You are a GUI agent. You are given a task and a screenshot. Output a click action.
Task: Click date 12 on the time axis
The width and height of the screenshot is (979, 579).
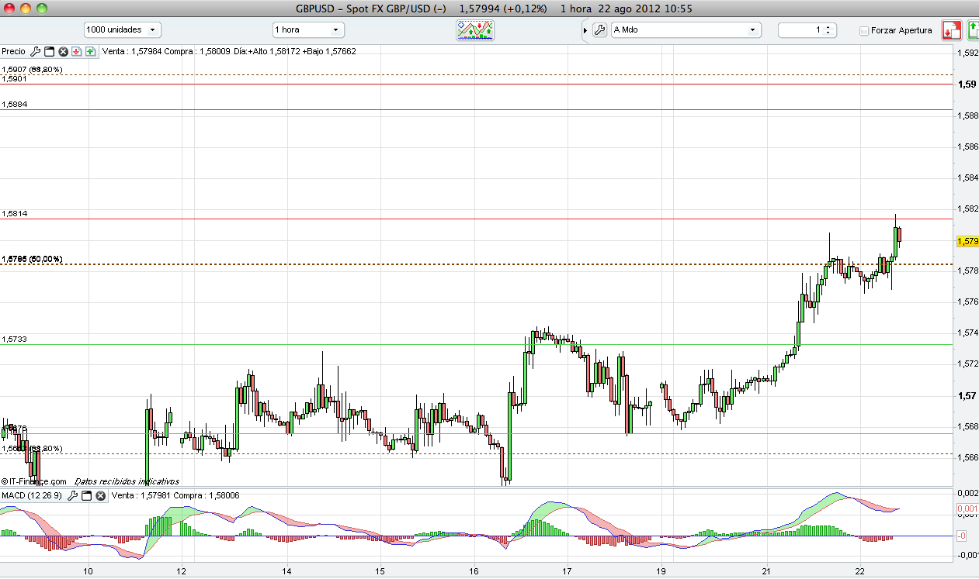pyautogui.click(x=181, y=571)
